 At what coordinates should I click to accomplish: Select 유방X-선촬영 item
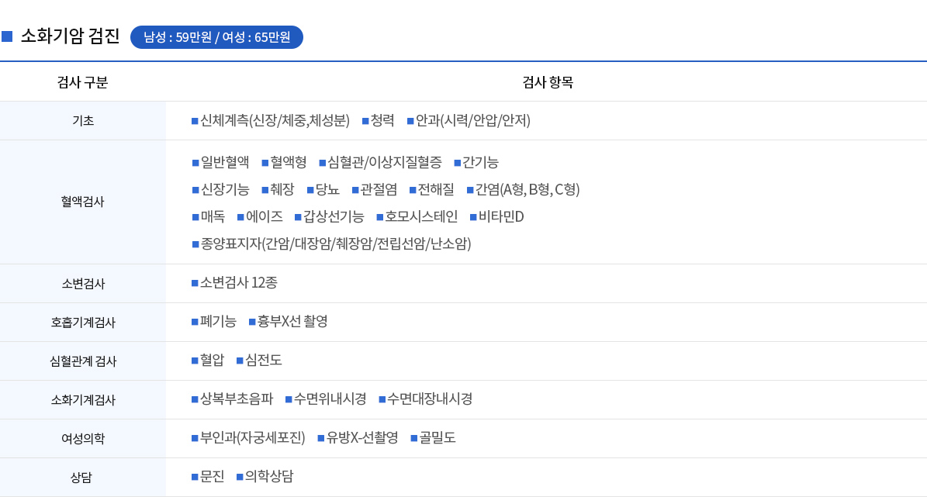point(361,438)
